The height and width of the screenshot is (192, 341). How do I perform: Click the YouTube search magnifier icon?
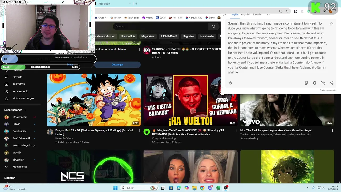213,26
